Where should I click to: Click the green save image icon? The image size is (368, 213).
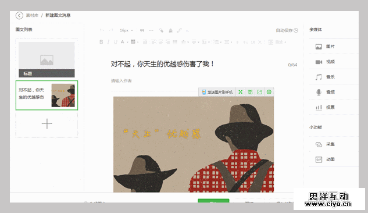click(250, 92)
